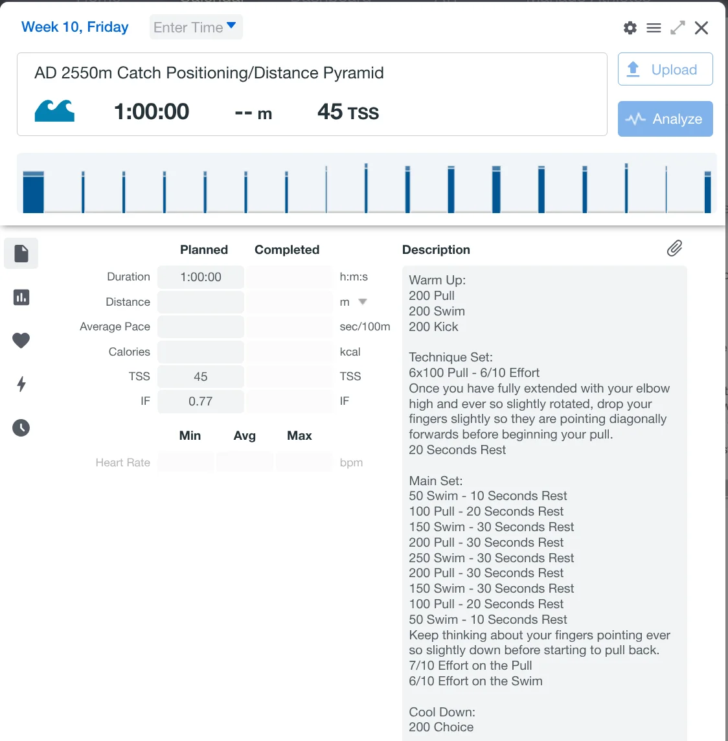Open the workout settings gear
This screenshot has height=741, width=728.
click(x=630, y=28)
